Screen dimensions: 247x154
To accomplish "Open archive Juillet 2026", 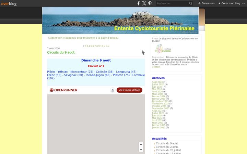I will pyautogui.click(x=158, y=85).
